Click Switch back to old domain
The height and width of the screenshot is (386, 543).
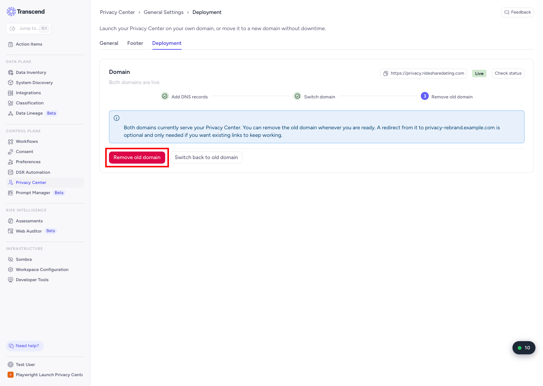[206, 158]
